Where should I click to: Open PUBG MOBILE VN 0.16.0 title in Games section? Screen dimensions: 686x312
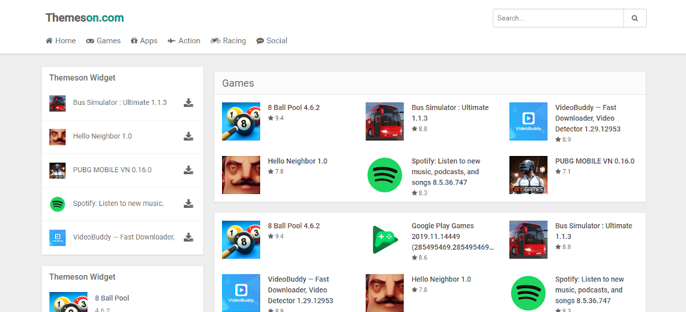(x=594, y=161)
